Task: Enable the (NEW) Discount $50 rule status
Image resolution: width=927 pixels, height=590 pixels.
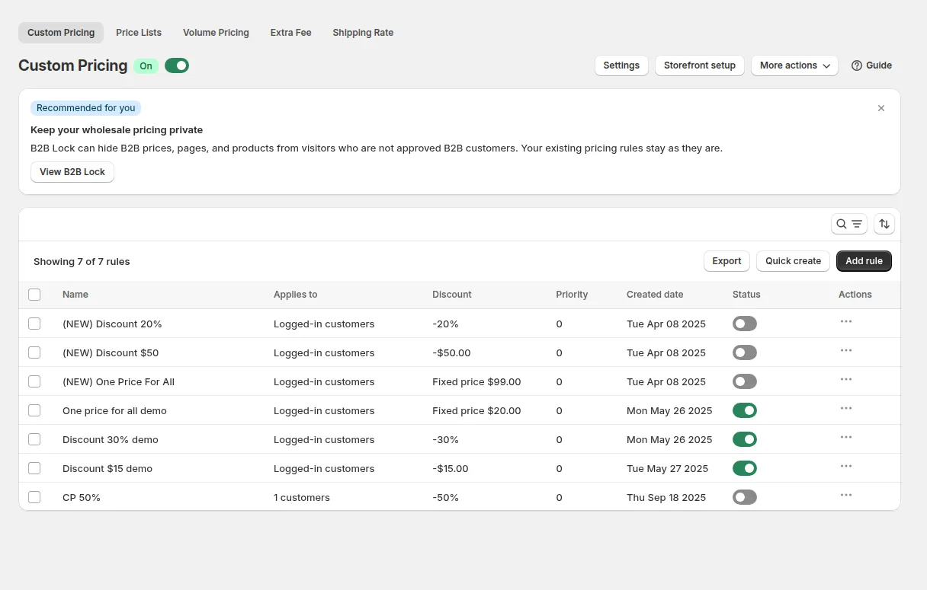Action: (745, 352)
